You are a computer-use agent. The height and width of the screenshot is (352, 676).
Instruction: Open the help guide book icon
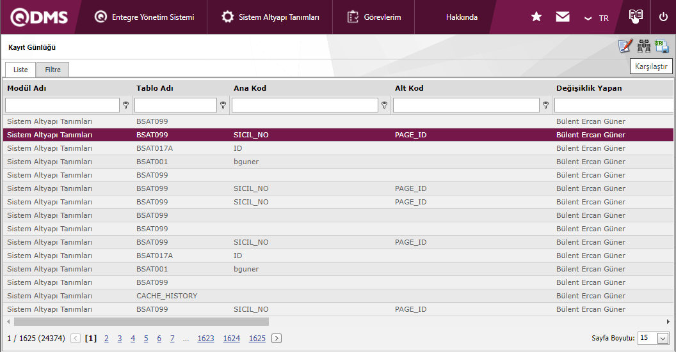635,17
